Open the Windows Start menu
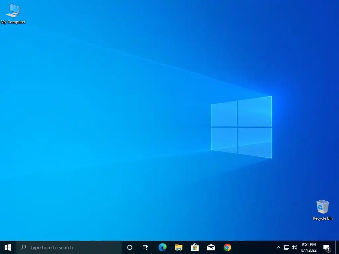339x254 pixels. [8, 247]
